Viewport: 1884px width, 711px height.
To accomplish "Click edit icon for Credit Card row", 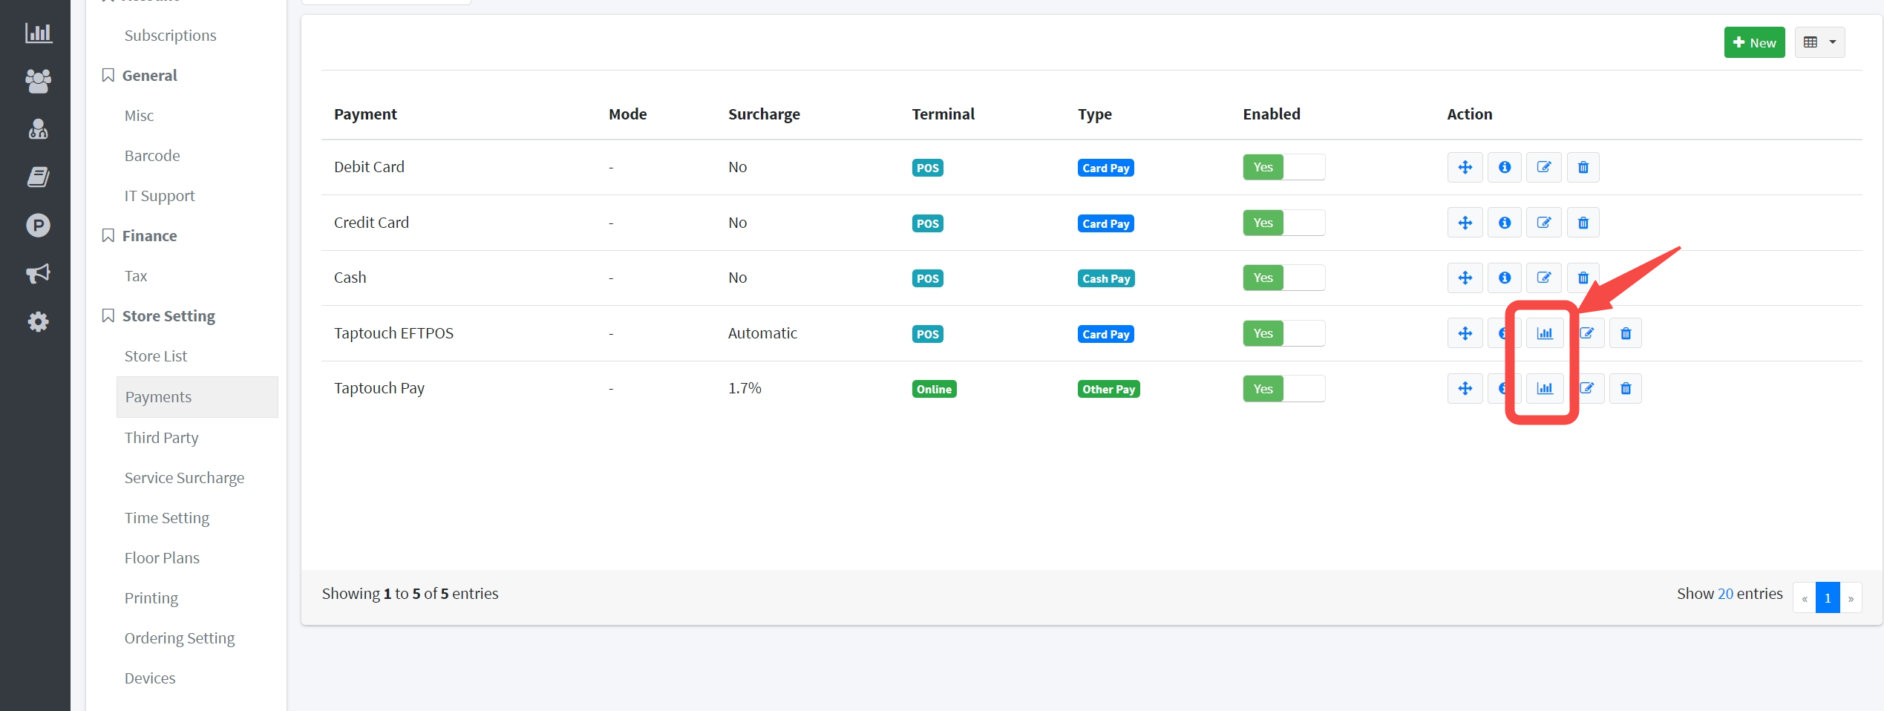I will tap(1543, 223).
